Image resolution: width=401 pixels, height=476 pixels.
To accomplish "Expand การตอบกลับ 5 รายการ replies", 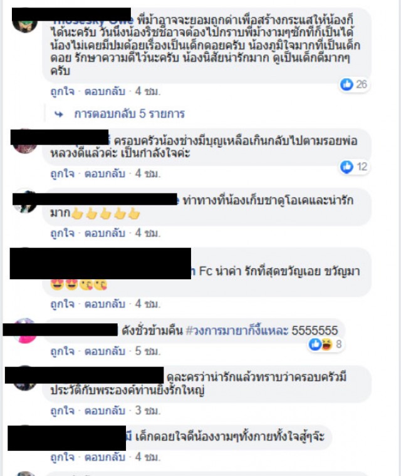I will pos(130,114).
